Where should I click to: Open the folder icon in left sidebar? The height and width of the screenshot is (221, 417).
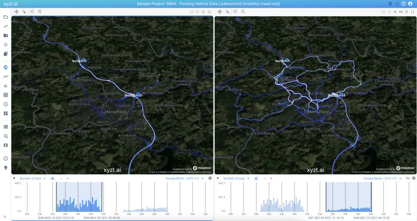click(6, 17)
